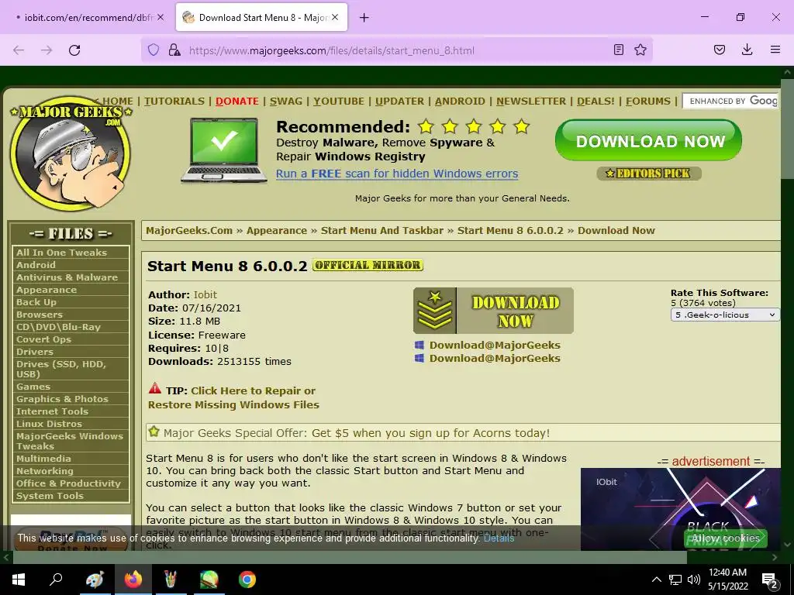Viewport: 794px width, 595px height.
Task: Click green DOWNLOAD NOW ad button
Action: pyautogui.click(x=649, y=140)
